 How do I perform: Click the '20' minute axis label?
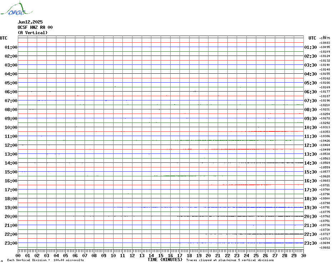coord(208,256)
